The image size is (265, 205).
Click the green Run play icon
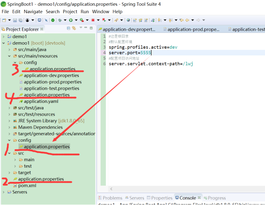point(71,20)
